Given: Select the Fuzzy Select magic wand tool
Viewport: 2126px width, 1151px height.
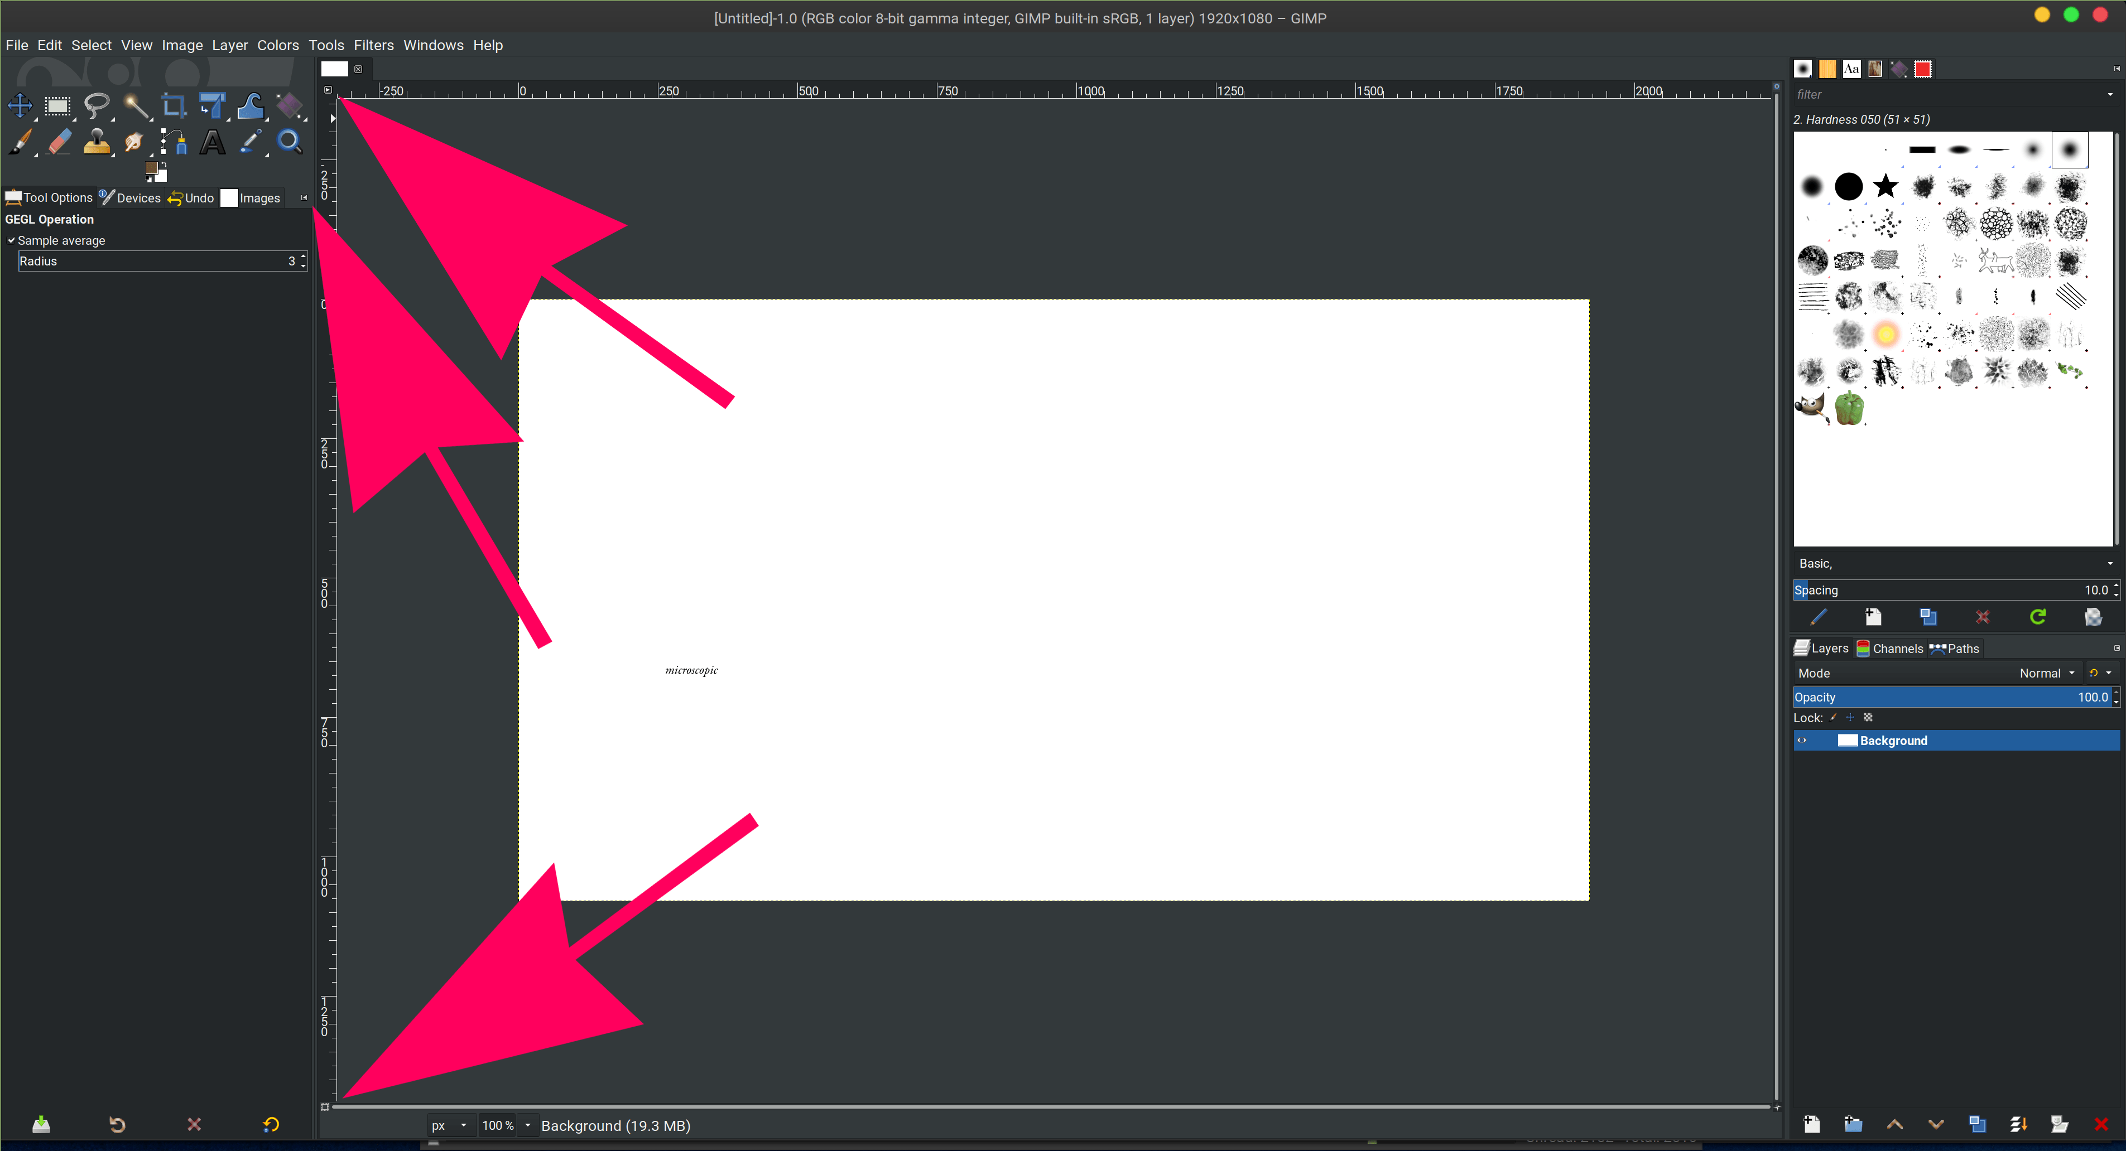Looking at the screenshot, I should point(136,105).
